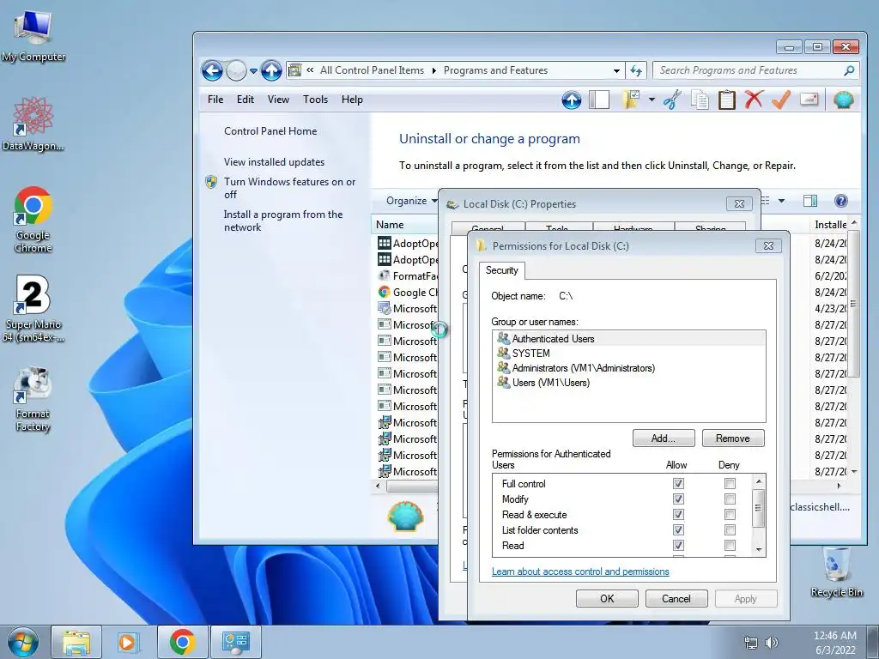Toggle Allow checkbox for Read & execute
The width and height of the screenshot is (879, 659).
click(678, 515)
